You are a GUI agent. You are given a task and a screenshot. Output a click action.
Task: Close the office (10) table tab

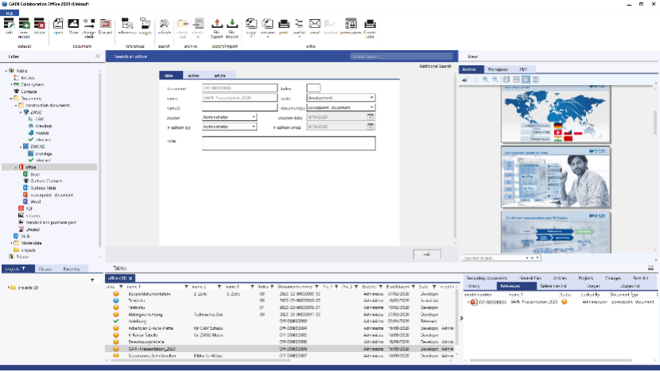[130, 278]
